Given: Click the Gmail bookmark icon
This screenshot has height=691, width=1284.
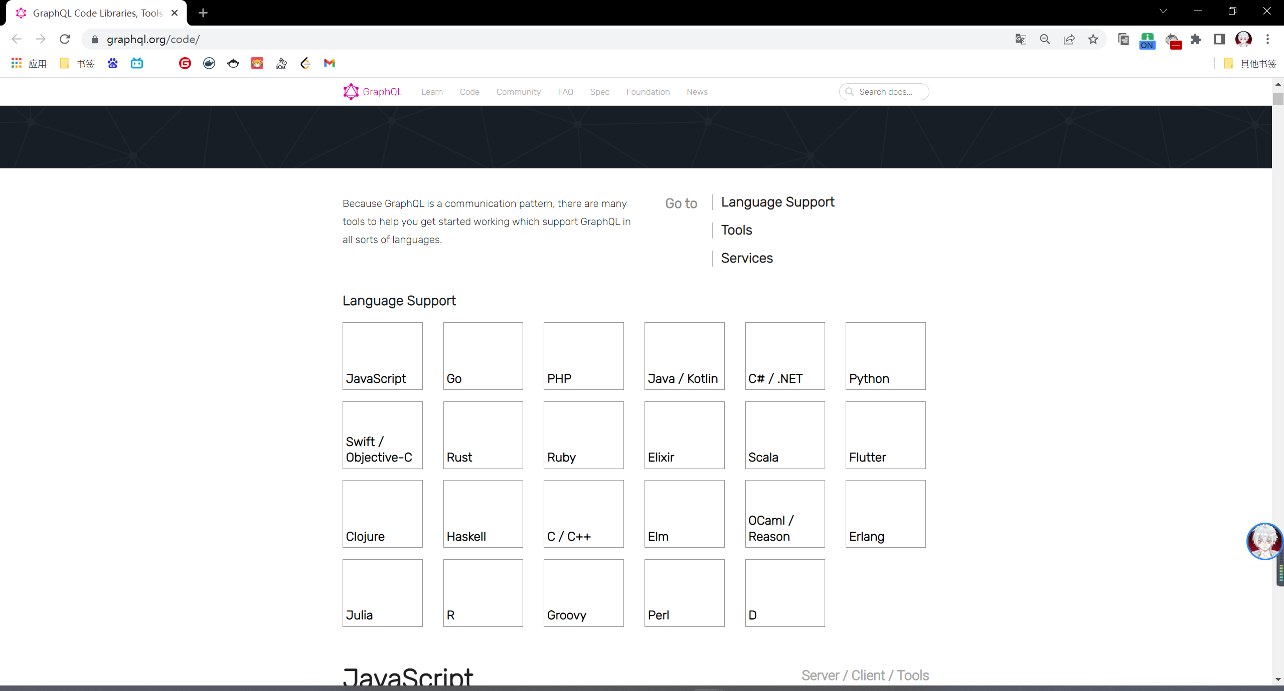Looking at the screenshot, I should coord(329,63).
